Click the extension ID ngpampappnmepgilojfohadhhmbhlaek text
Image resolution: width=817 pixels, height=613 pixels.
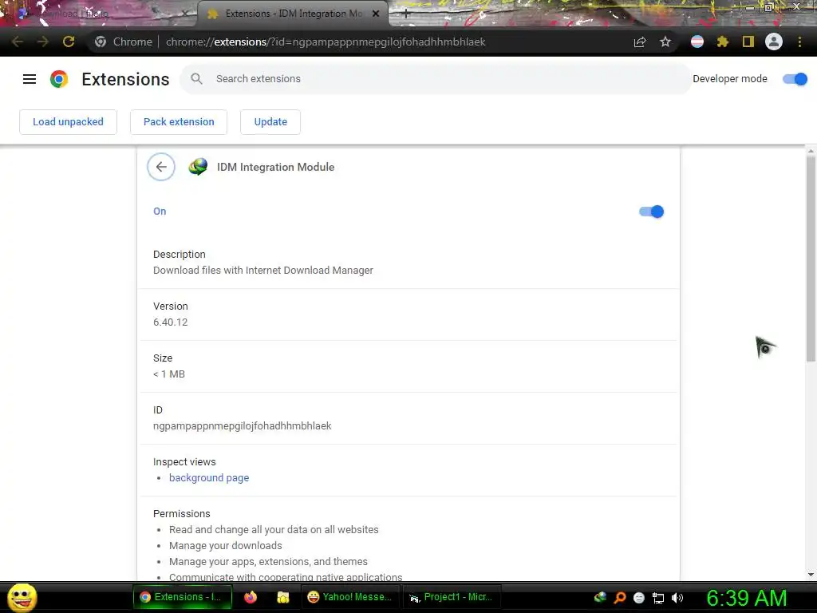pos(243,426)
